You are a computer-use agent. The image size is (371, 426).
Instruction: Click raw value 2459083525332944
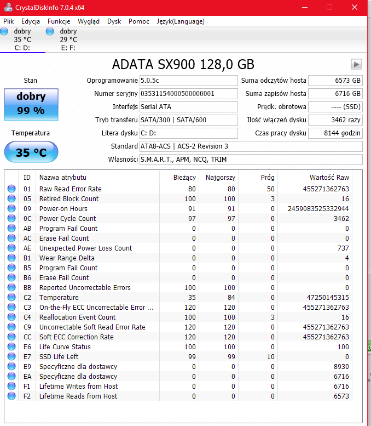(318, 209)
